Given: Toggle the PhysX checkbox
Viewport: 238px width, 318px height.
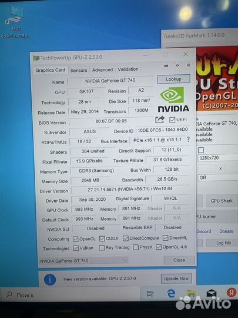Looking at the screenshot, I should click(x=136, y=247).
